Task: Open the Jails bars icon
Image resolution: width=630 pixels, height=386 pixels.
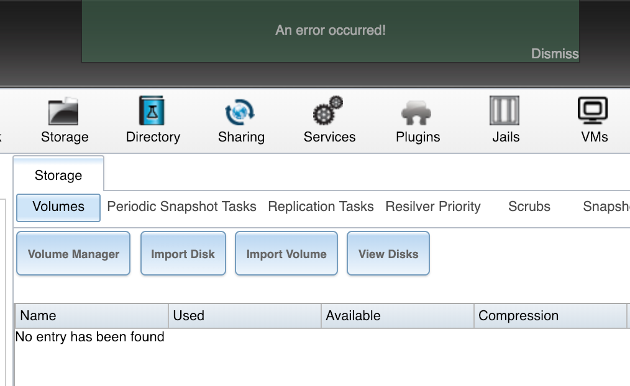Action: coord(505,112)
